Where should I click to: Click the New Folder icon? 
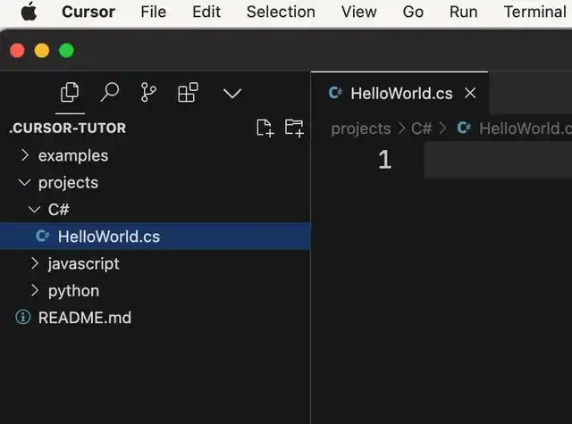pos(294,128)
